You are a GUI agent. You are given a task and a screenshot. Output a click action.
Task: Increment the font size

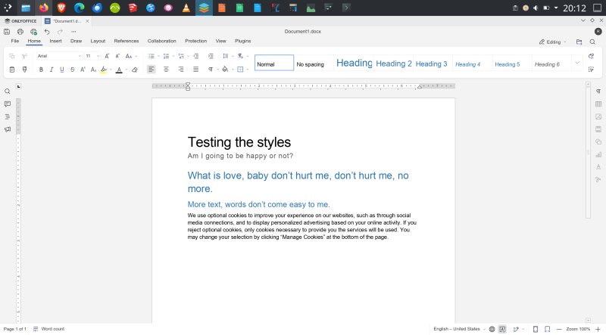[x=107, y=56]
